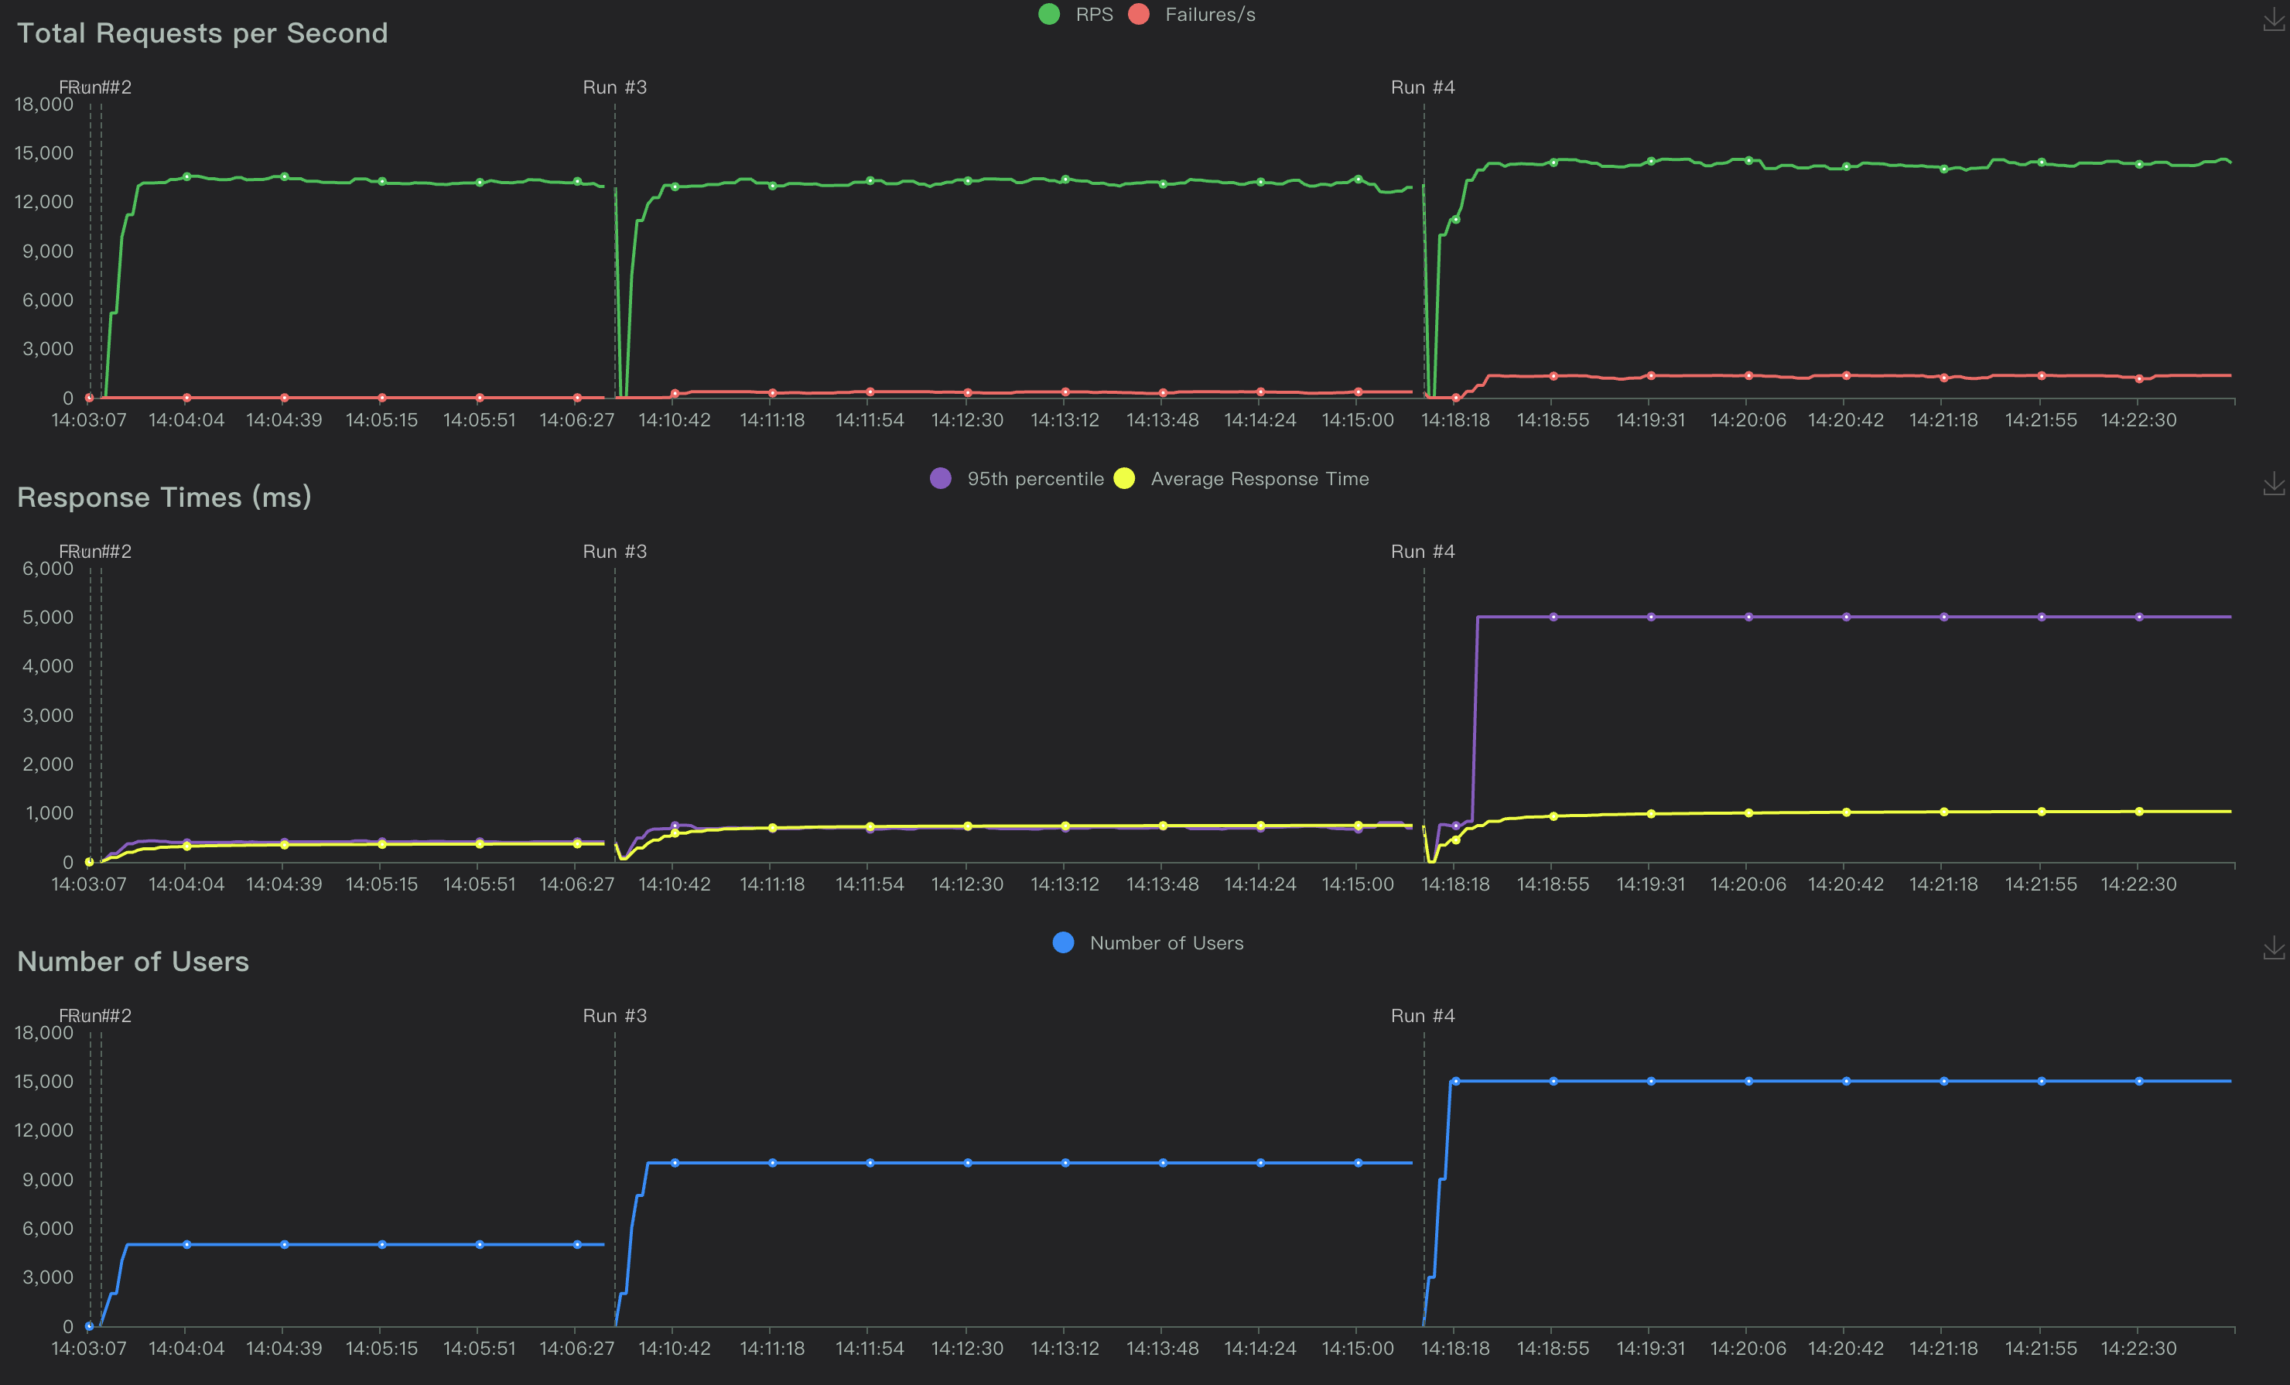Click Run #3 marker in requests chart
The image size is (2290, 1385).
click(x=614, y=87)
